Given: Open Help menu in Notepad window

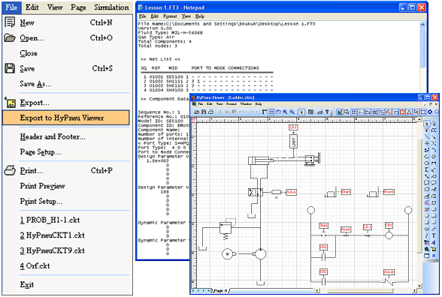Looking at the screenshot, I should pyautogui.click(x=200, y=16).
